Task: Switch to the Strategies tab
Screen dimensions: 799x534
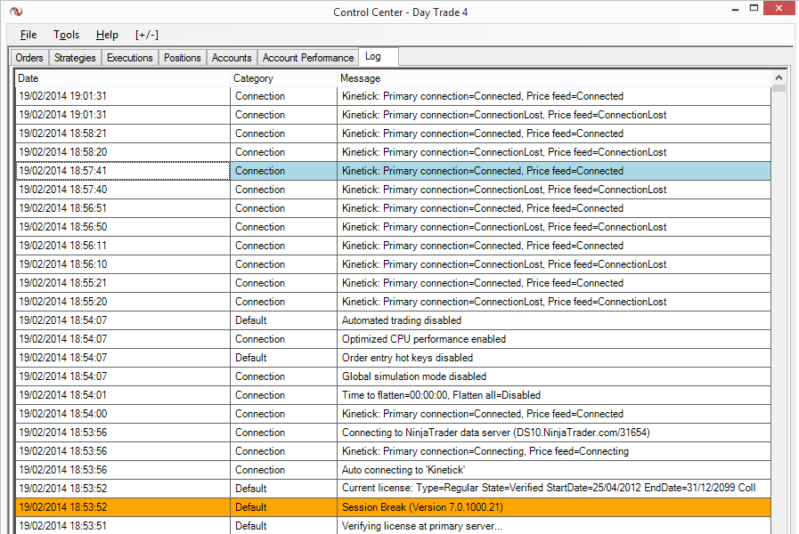Action: [75, 58]
